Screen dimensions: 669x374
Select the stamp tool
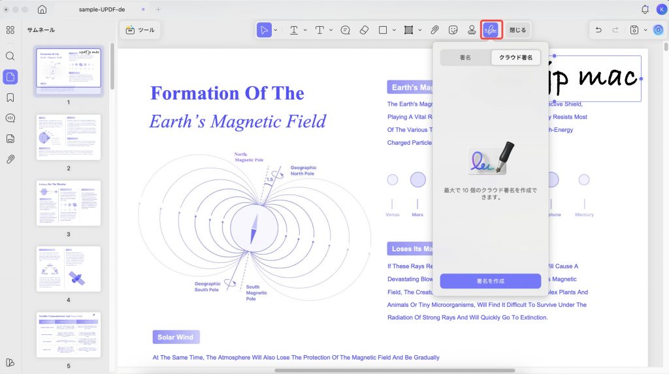[x=472, y=30]
